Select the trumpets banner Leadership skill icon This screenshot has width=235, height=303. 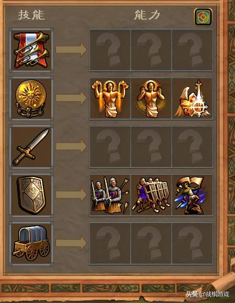pos(31,50)
